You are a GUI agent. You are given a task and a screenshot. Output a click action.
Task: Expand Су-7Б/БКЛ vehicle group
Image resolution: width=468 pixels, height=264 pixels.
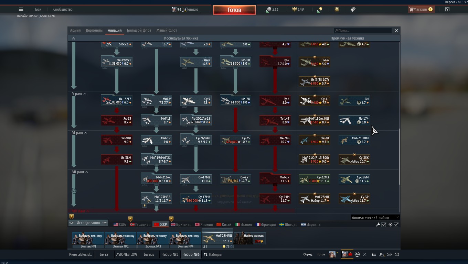click(x=196, y=140)
